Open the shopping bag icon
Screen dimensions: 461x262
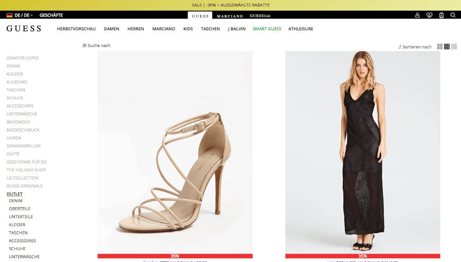point(441,15)
